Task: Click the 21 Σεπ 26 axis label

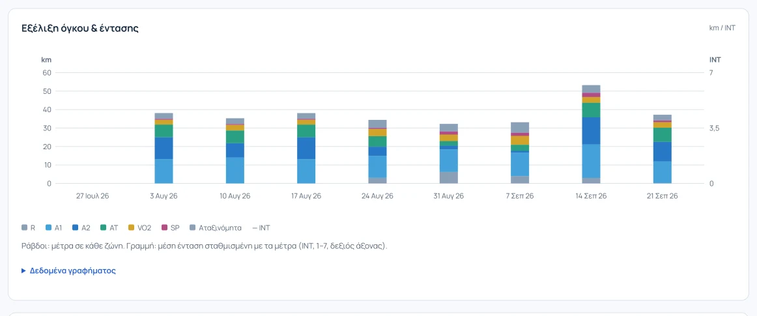Action: coord(663,196)
